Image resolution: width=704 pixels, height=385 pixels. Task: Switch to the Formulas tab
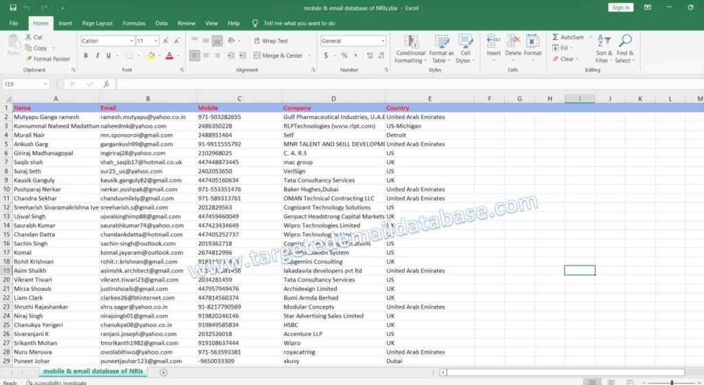pyautogui.click(x=134, y=23)
